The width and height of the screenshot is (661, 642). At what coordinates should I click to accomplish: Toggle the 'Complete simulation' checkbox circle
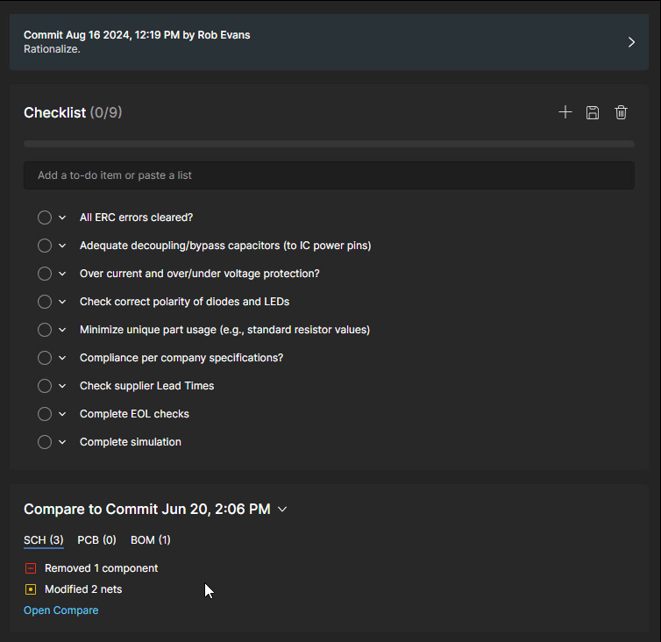tap(45, 442)
